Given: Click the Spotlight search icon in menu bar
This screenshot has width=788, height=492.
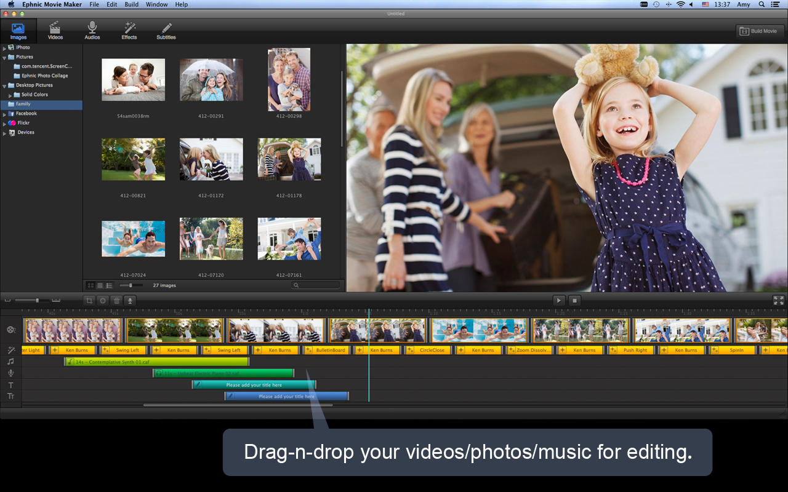Looking at the screenshot, I should pyautogui.click(x=761, y=4).
